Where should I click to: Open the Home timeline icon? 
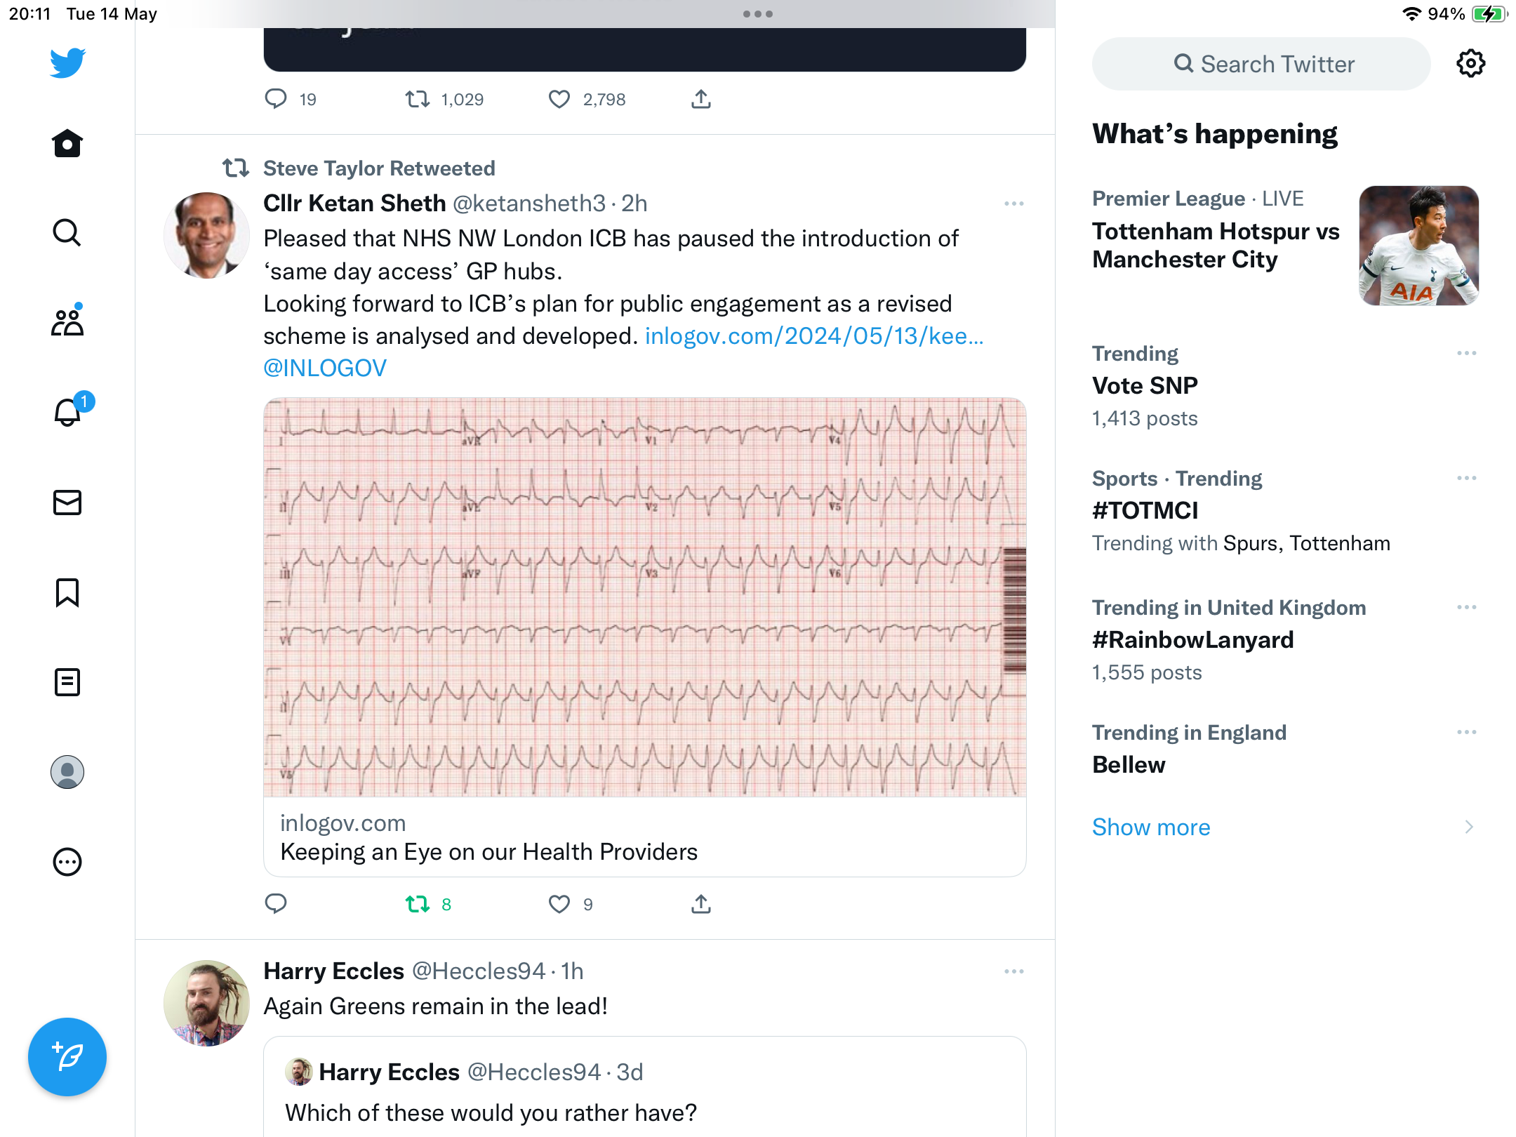[x=67, y=144]
